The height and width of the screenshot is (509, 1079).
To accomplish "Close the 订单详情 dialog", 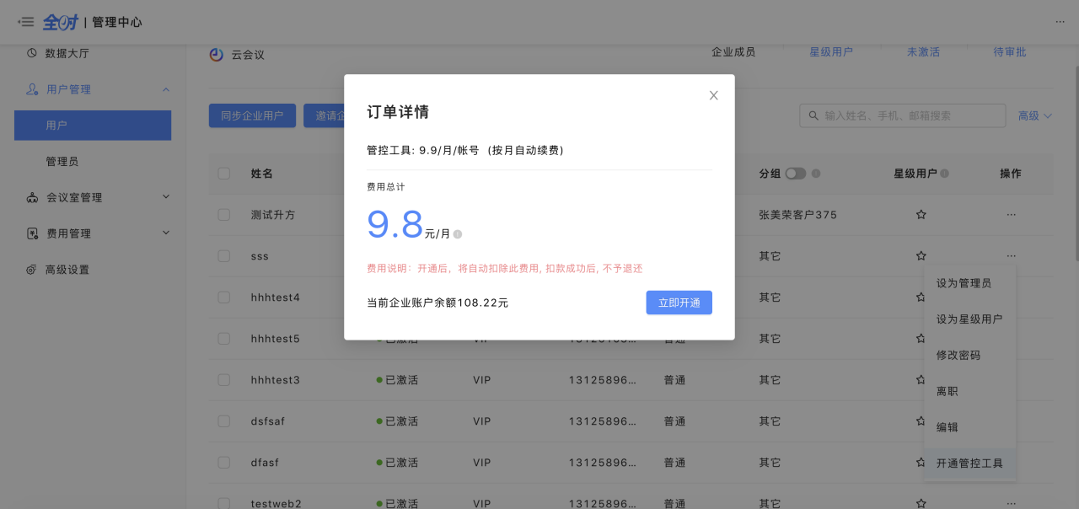I will tap(713, 95).
